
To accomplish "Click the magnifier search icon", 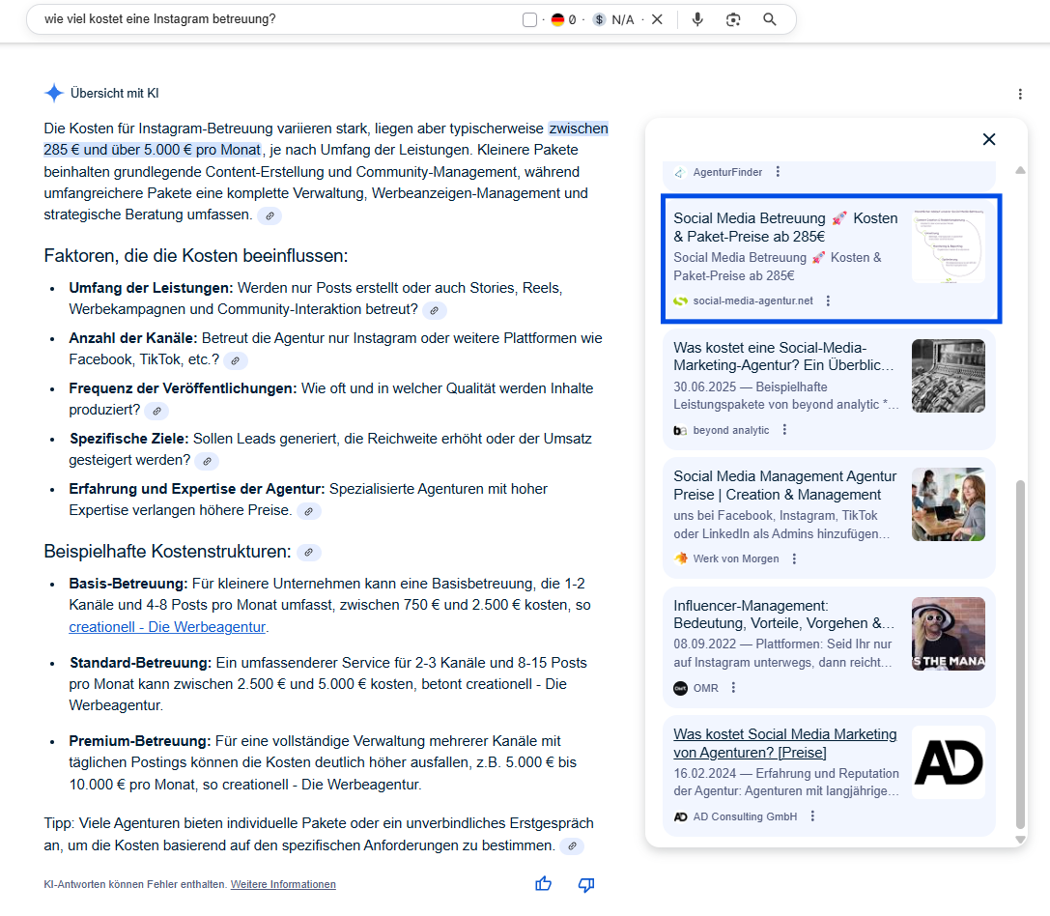I will coord(770,19).
